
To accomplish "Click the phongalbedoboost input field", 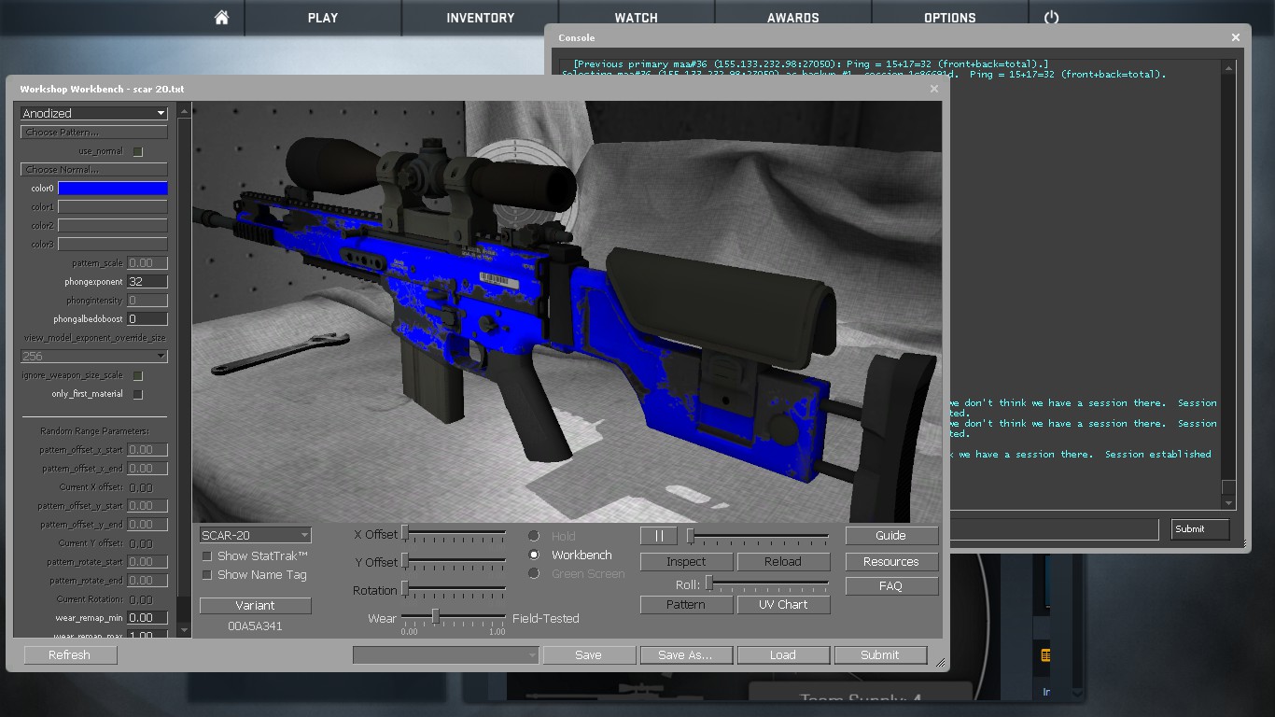I will pos(147,319).
